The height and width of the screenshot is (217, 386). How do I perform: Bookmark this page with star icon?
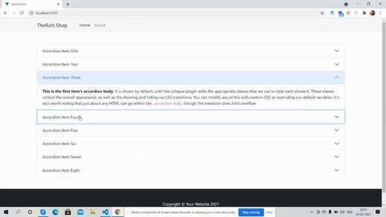(x=322, y=13)
